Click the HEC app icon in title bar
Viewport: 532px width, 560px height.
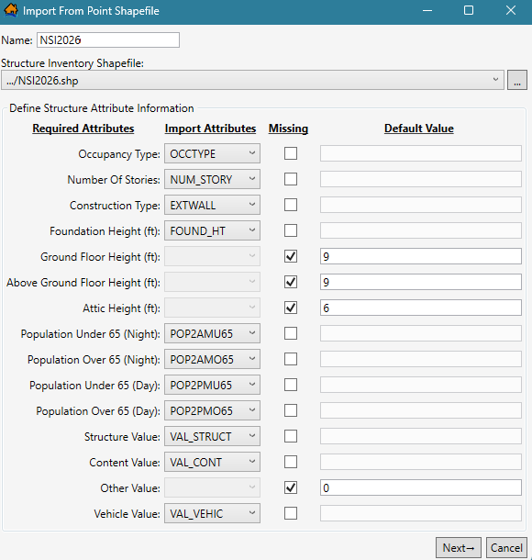(x=11, y=10)
